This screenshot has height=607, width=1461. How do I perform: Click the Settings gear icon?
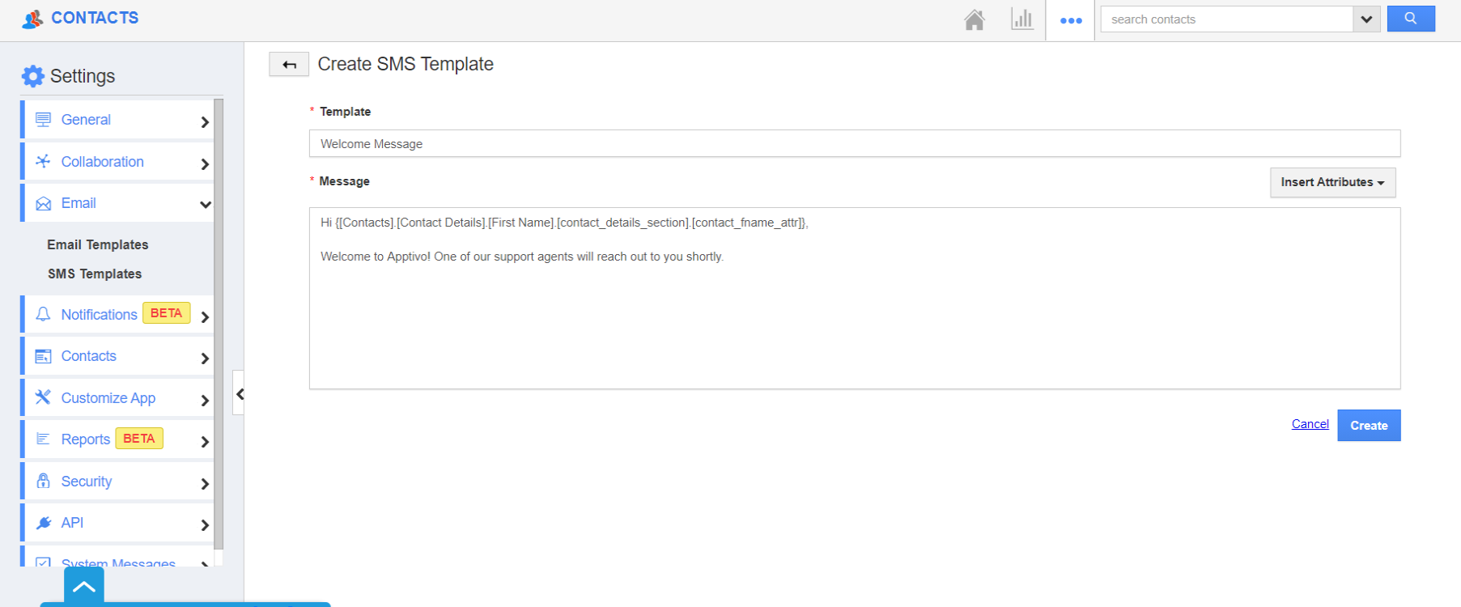(33, 76)
